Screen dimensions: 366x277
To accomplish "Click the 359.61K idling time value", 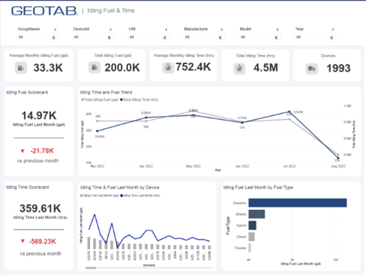I will click(40, 208).
